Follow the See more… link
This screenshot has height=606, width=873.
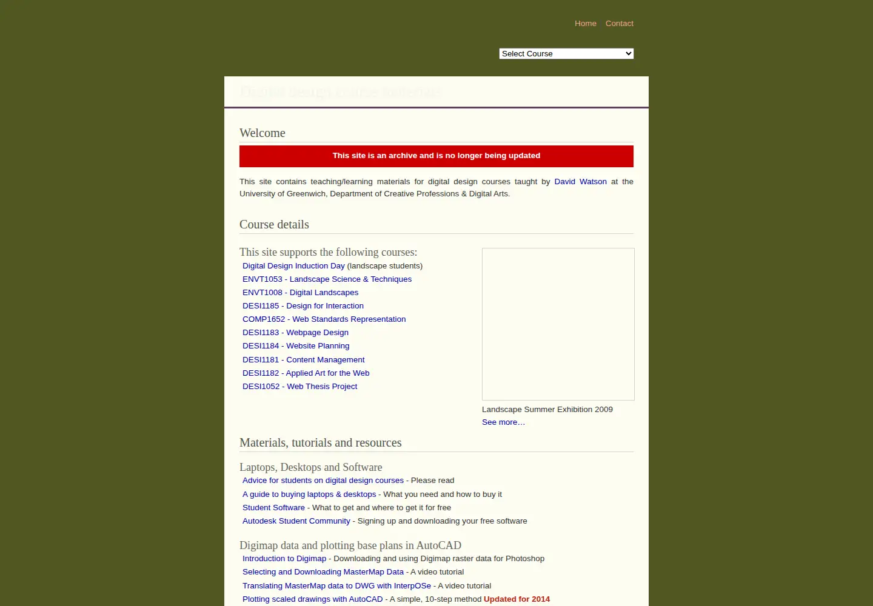click(503, 422)
